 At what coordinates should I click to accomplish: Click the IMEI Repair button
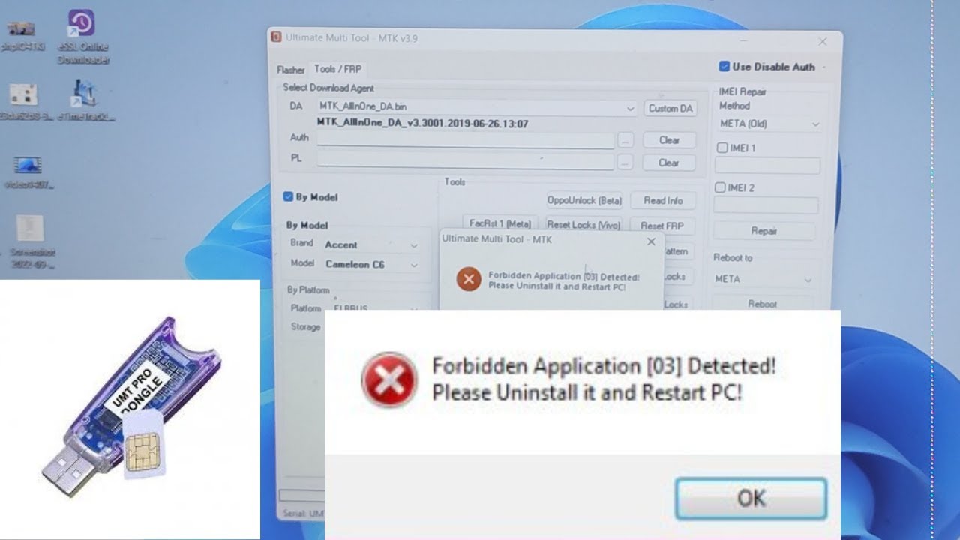click(x=764, y=231)
